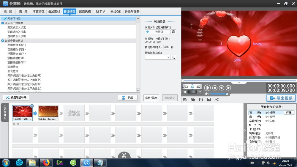Image resolution: width=297 pixels, height=167 pixels.
Task: Open the 卡拉OK tab
Action: tap(116, 12)
